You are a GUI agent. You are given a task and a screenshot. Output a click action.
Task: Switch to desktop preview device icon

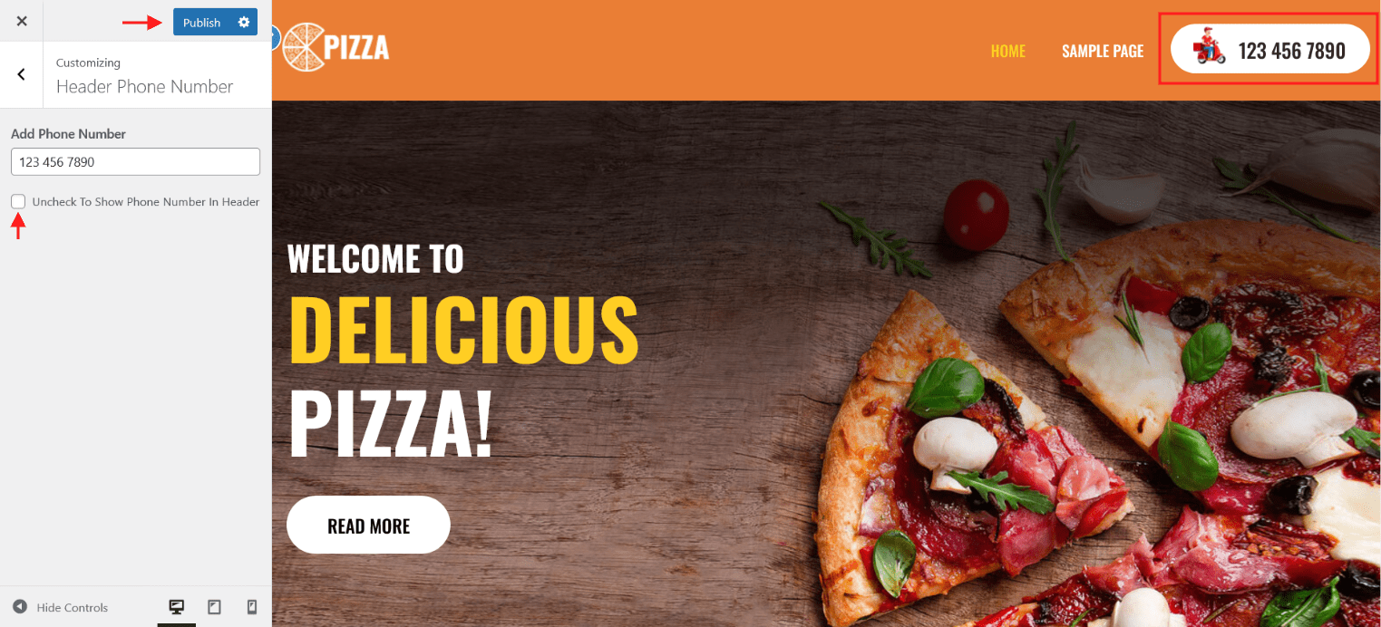pyautogui.click(x=177, y=607)
